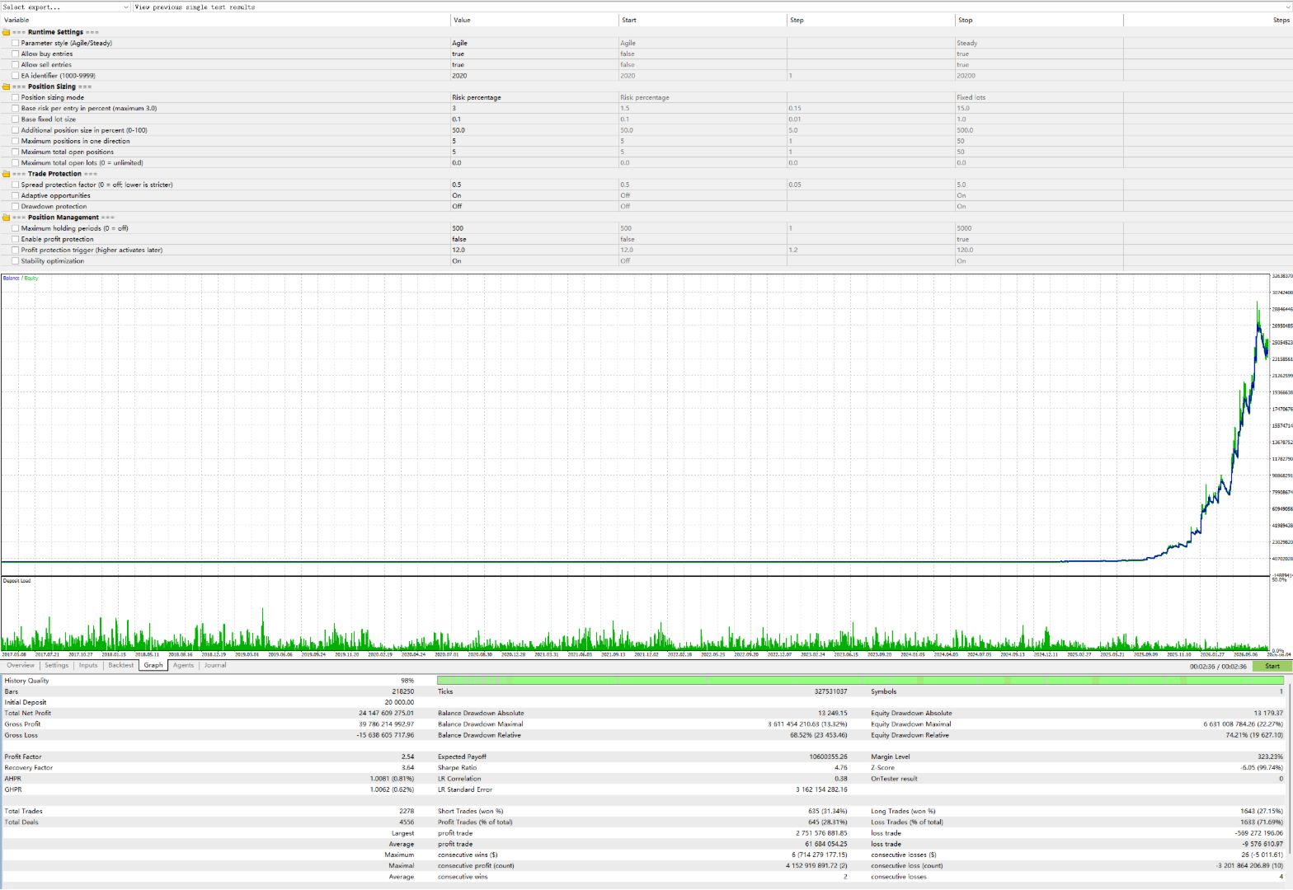
Task: Collapse the Trade Protection folder icon
Action: [7, 174]
